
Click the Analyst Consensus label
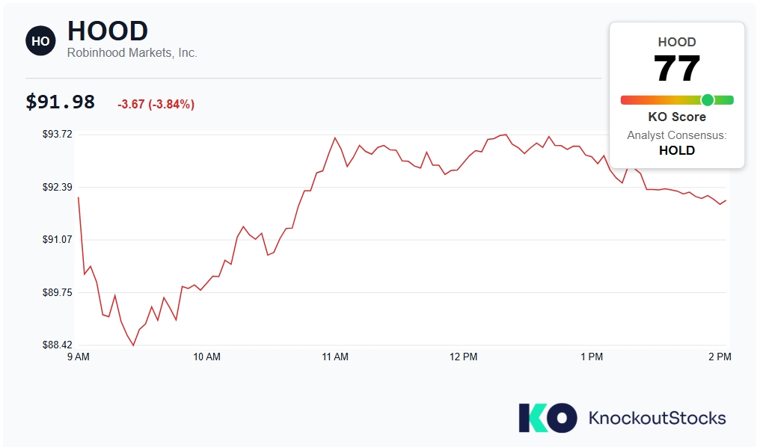[x=677, y=135]
